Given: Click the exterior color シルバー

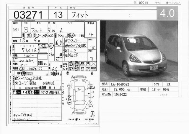Looking at the screenshot, I should tap(29, 56).
